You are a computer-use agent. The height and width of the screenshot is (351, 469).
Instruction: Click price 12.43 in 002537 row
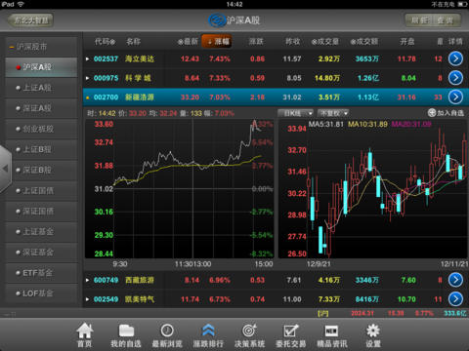(x=190, y=58)
